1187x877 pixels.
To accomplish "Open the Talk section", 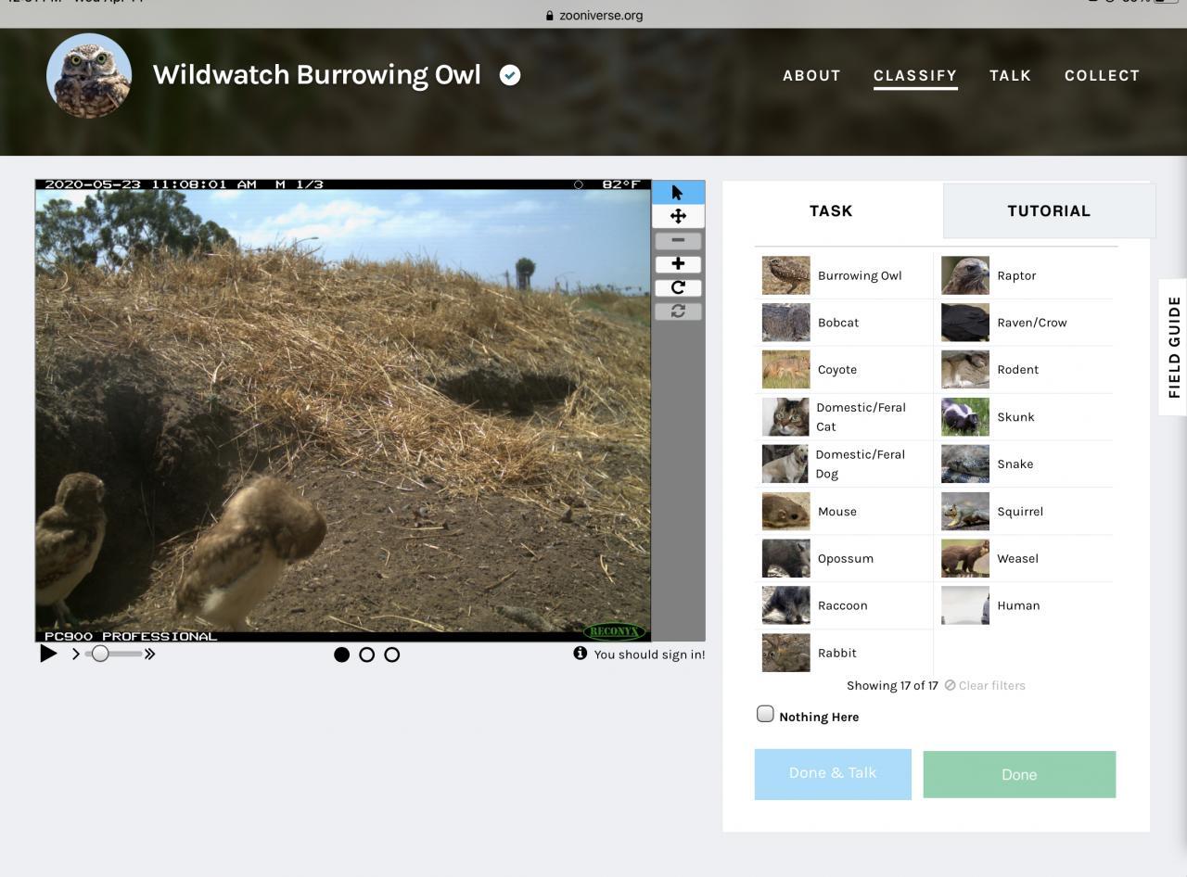I will pos(1010,76).
